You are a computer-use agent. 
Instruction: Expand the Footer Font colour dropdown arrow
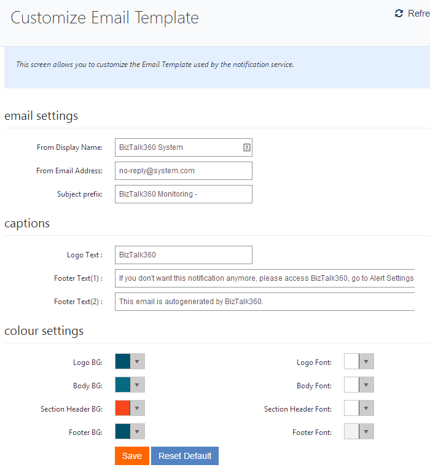click(x=366, y=432)
